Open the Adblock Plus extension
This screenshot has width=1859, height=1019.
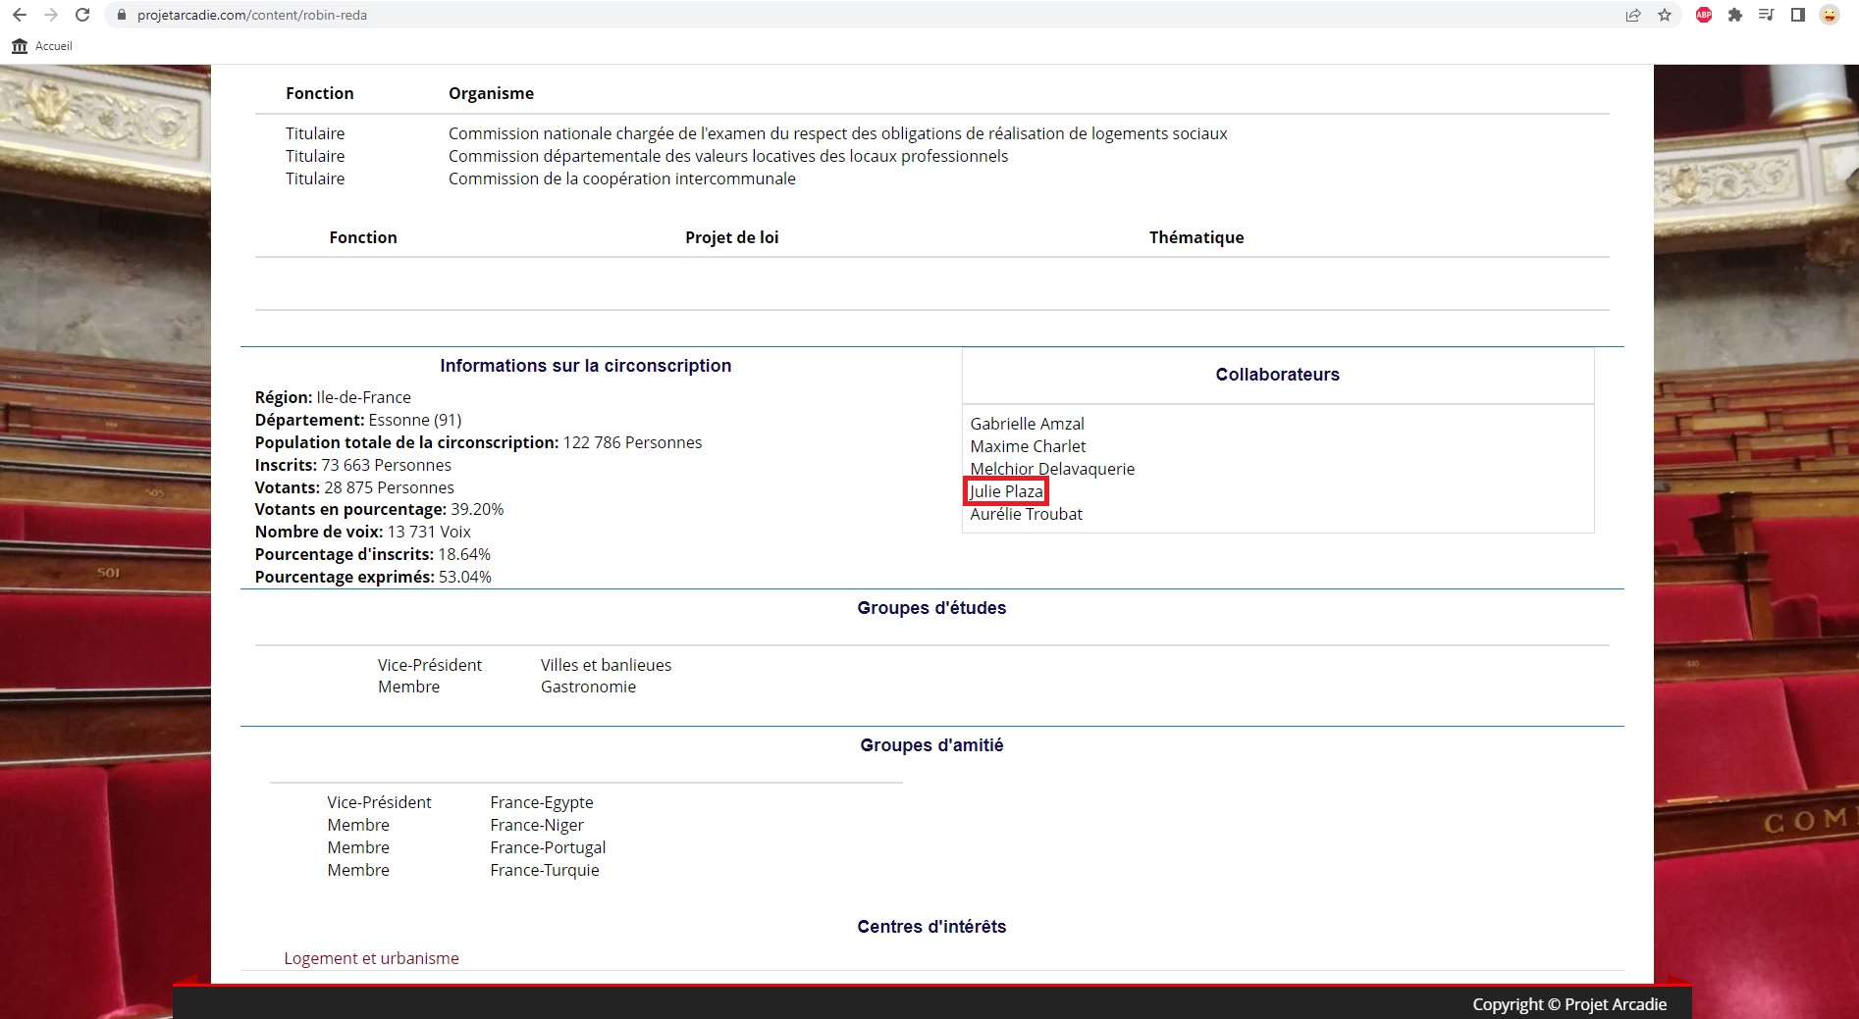pos(1704,15)
